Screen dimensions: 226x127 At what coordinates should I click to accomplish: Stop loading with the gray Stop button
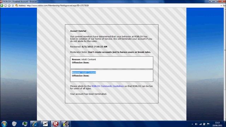coord(9,6)
